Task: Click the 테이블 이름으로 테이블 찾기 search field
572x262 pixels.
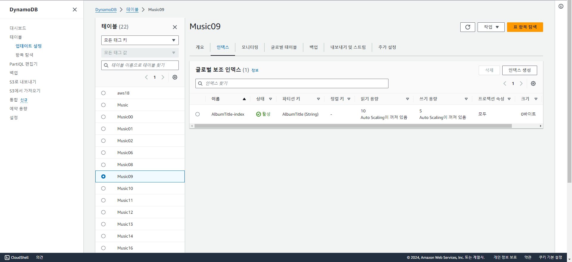Action: 140,65
